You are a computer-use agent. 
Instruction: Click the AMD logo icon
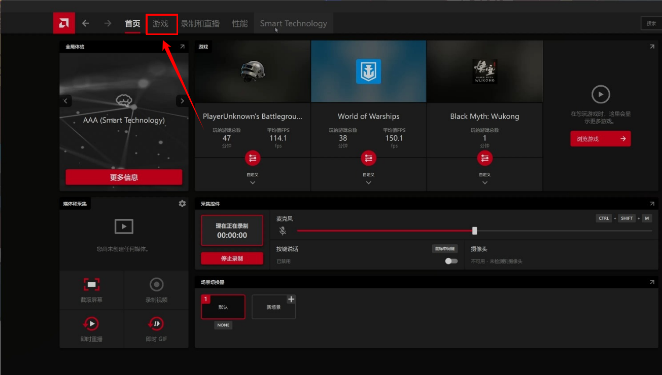pyautogui.click(x=64, y=23)
